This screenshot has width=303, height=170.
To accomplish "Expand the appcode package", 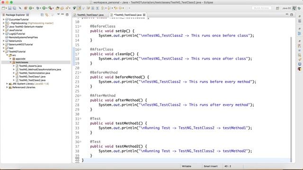I will pos(10,59).
